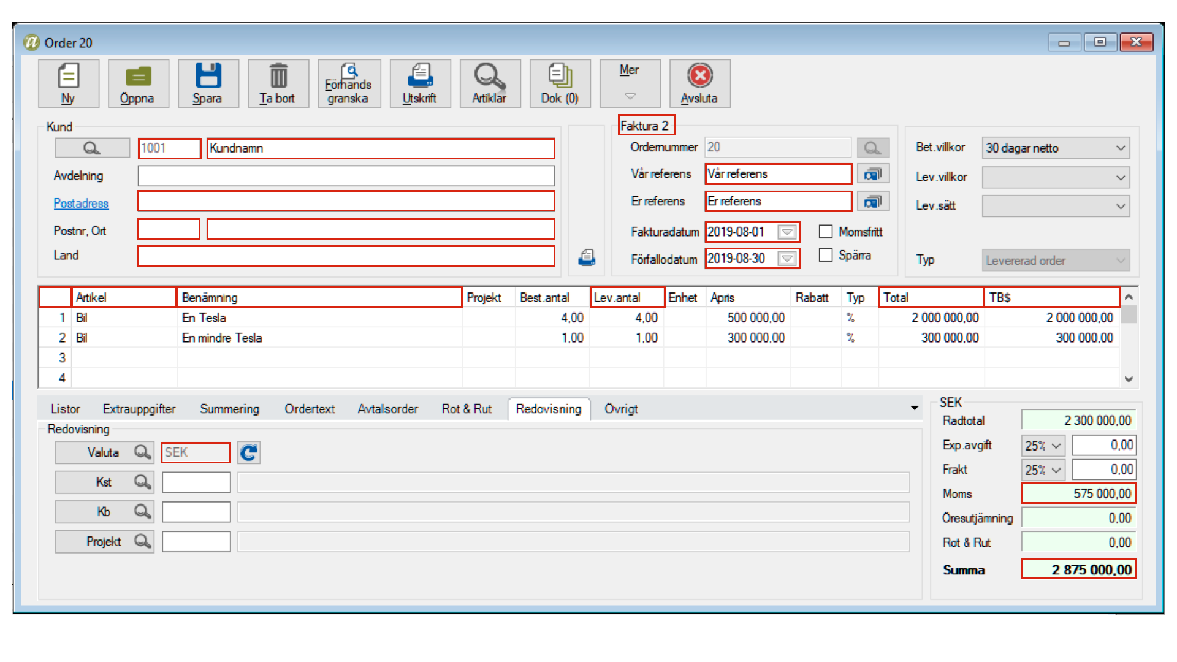1177x662 pixels.
Task: Click the Utskrift printer icon
Action: pyautogui.click(x=420, y=76)
